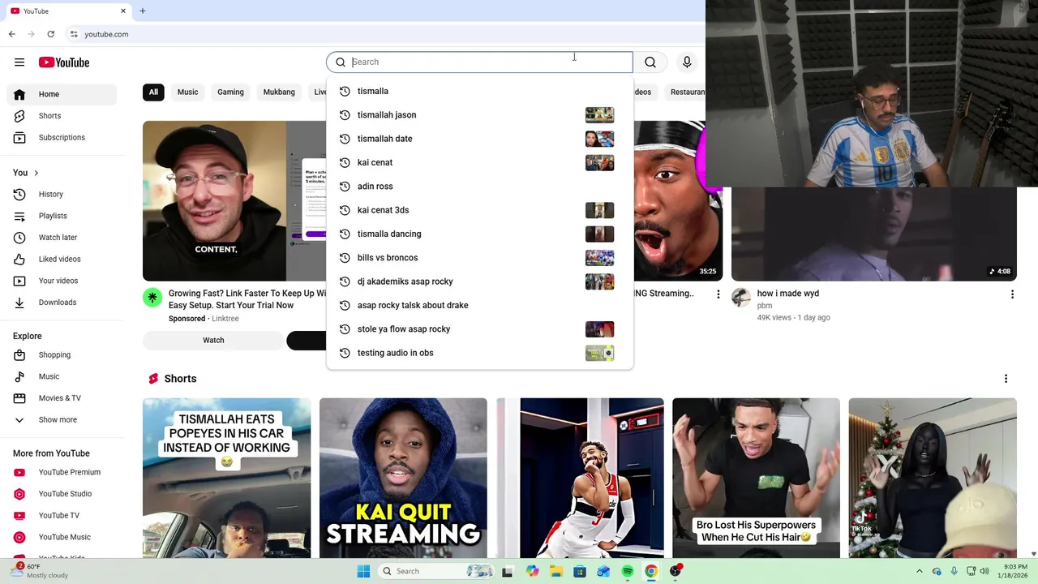1038x584 pixels.
Task: Open the YouTube hamburger guide menu
Action: [x=19, y=62]
